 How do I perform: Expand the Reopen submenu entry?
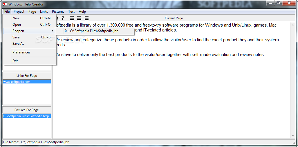30,31
